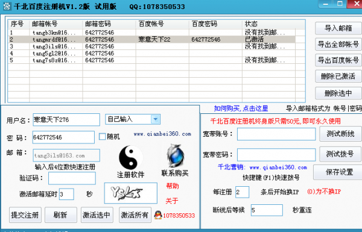Click 激活所有 button
The height and width of the screenshot is (232, 362).
(x=135, y=215)
